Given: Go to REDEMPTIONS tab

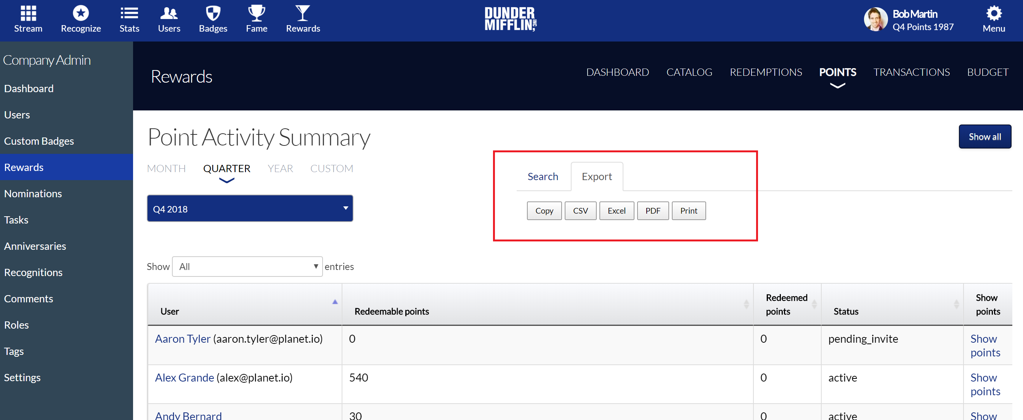Looking at the screenshot, I should [x=766, y=72].
